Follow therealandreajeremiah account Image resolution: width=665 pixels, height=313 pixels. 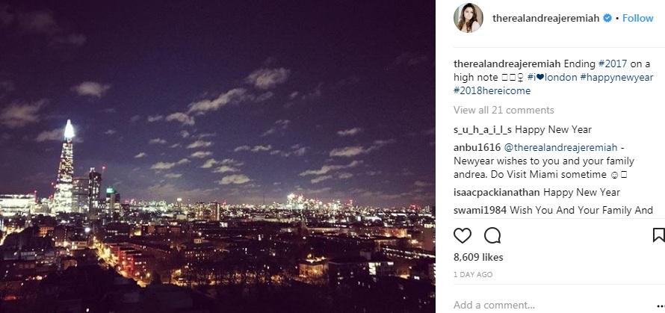[x=638, y=19]
